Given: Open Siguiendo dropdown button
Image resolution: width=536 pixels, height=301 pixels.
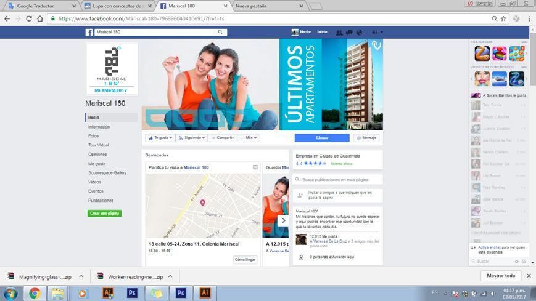Looking at the screenshot, I should click(x=192, y=138).
